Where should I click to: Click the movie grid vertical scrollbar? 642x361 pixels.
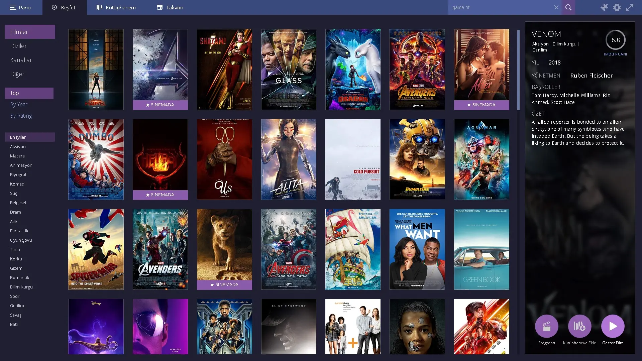518,70
